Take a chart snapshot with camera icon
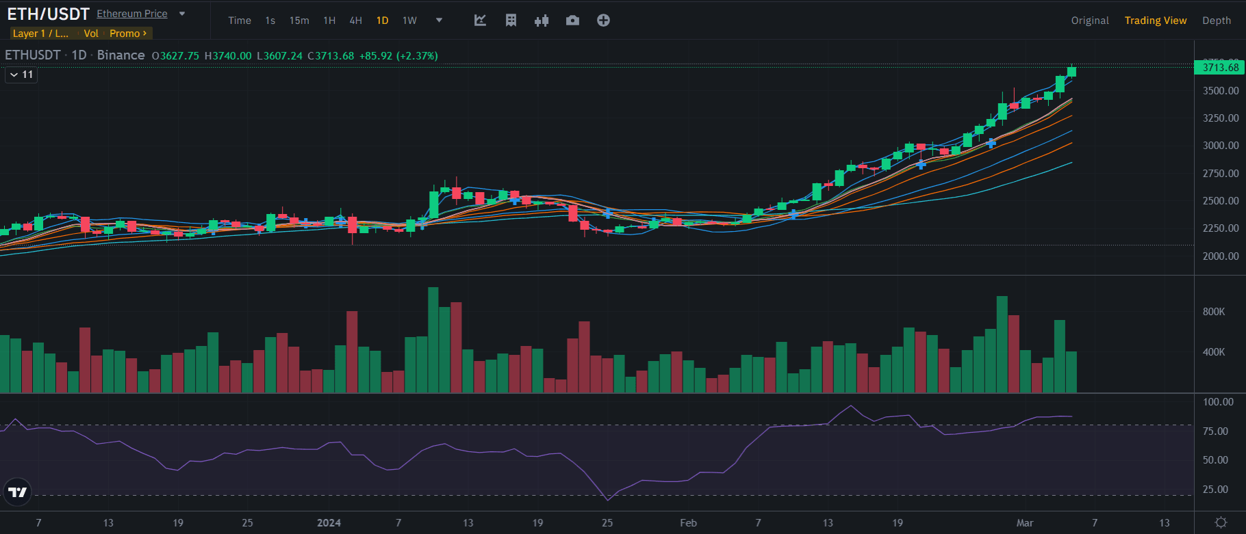This screenshot has width=1246, height=534. [572, 21]
